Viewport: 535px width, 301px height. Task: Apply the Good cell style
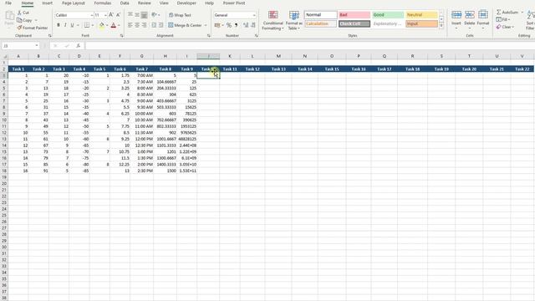coord(388,15)
